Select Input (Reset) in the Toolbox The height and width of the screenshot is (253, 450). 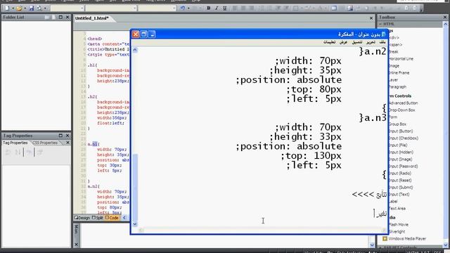[x=400, y=181]
